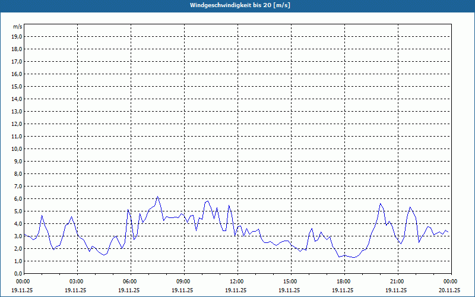Click the 21:00 time axis label
Screen dimensions: 475x297
pos(397,281)
